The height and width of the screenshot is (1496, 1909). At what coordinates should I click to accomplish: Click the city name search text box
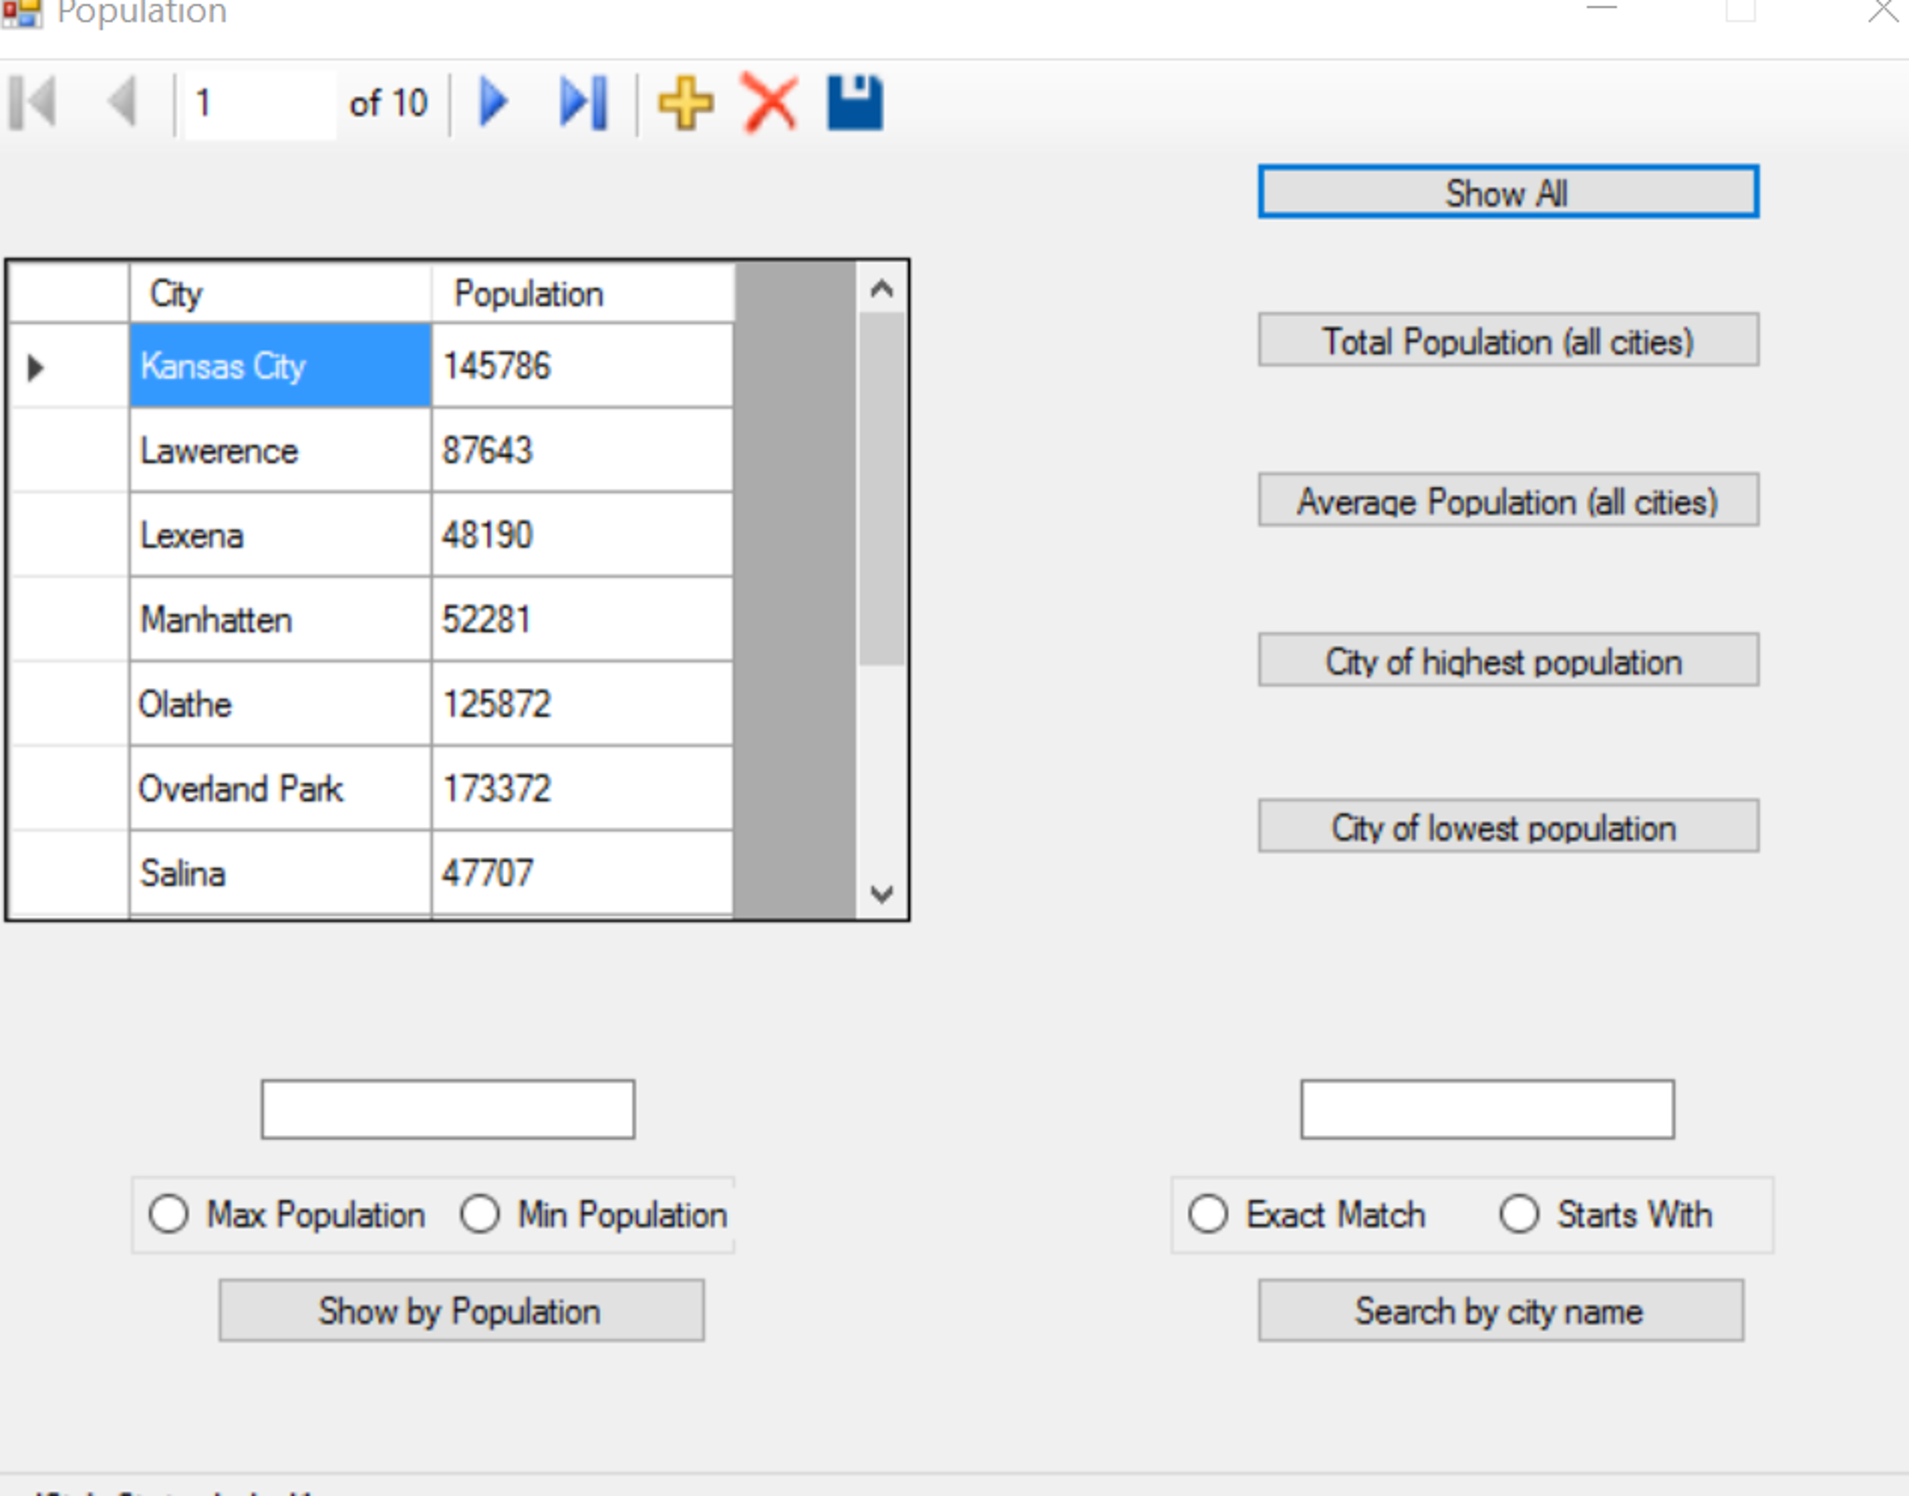pyautogui.click(x=1487, y=1109)
